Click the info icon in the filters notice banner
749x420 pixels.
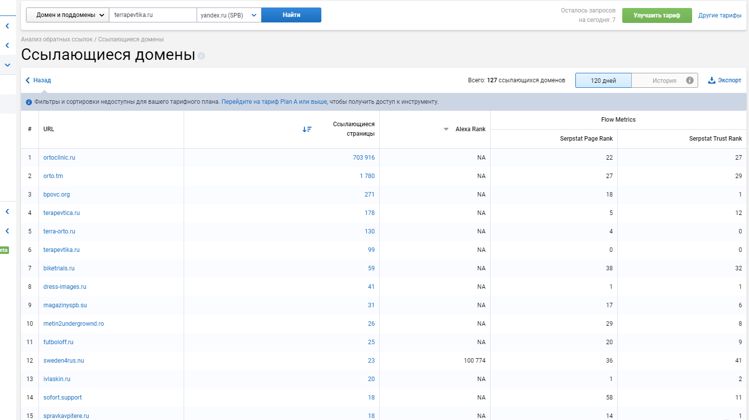[29, 102]
